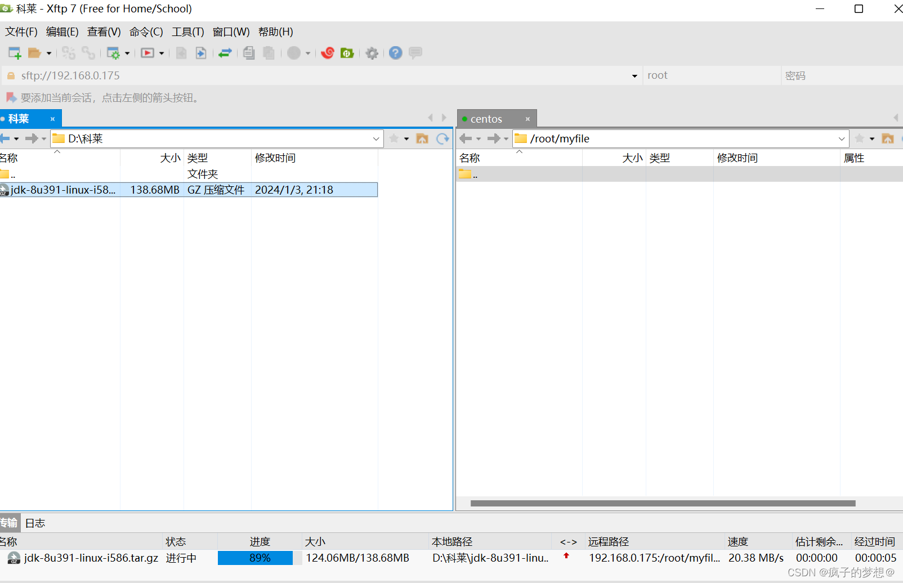Viewport: 903px width, 583px height.
Task: Expand the /root/myfile path dropdown
Action: point(842,139)
